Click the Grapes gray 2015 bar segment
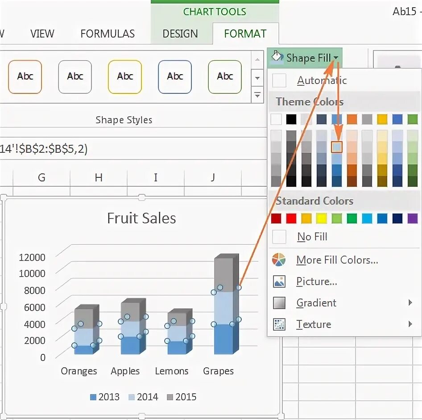Screen dimensions: 422x420 pyautogui.click(x=224, y=275)
